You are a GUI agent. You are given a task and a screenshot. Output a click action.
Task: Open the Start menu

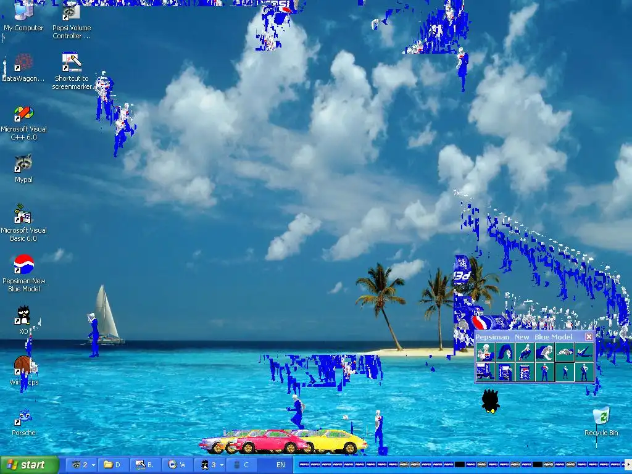30,465
